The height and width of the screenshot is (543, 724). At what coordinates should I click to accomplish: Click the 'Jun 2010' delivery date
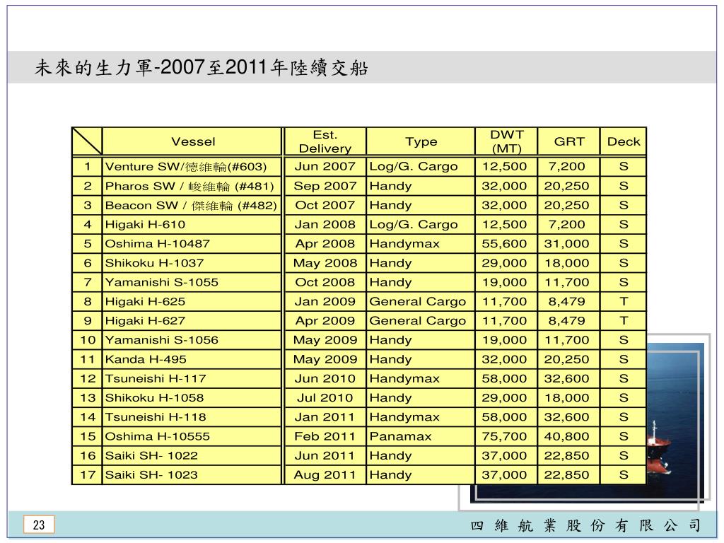[x=325, y=379]
